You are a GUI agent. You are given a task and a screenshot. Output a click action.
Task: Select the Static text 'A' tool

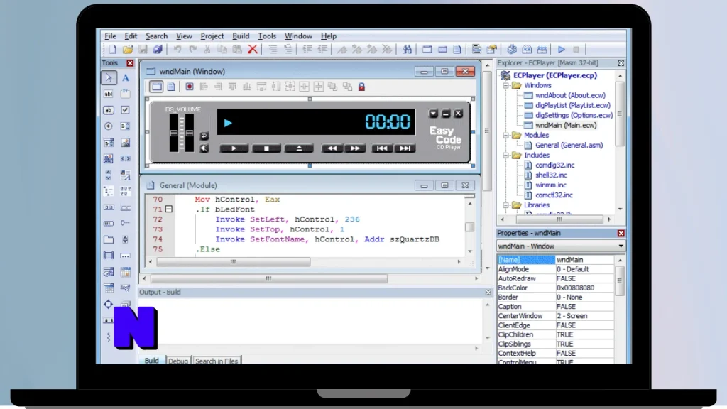click(x=125, y=77)
